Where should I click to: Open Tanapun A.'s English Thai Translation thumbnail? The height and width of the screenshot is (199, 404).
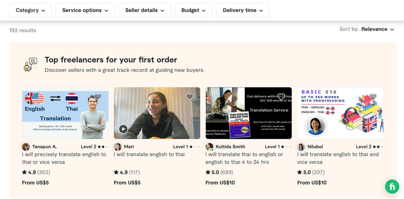pyautogui.click(x=65, y=113)
